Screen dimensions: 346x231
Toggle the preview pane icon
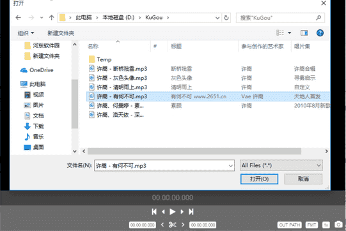[x=304, y=33]
